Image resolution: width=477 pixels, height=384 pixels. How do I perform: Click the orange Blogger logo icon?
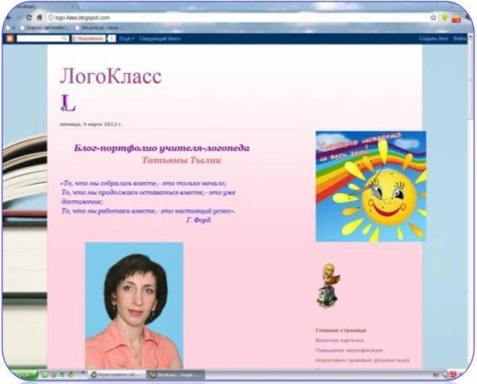point(10,39)
